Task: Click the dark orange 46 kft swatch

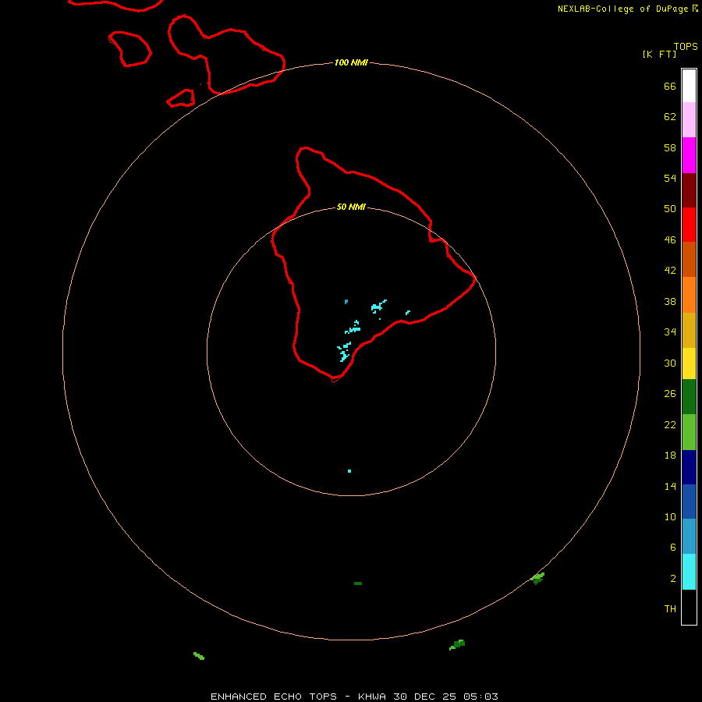Action: tap(689, 259)
